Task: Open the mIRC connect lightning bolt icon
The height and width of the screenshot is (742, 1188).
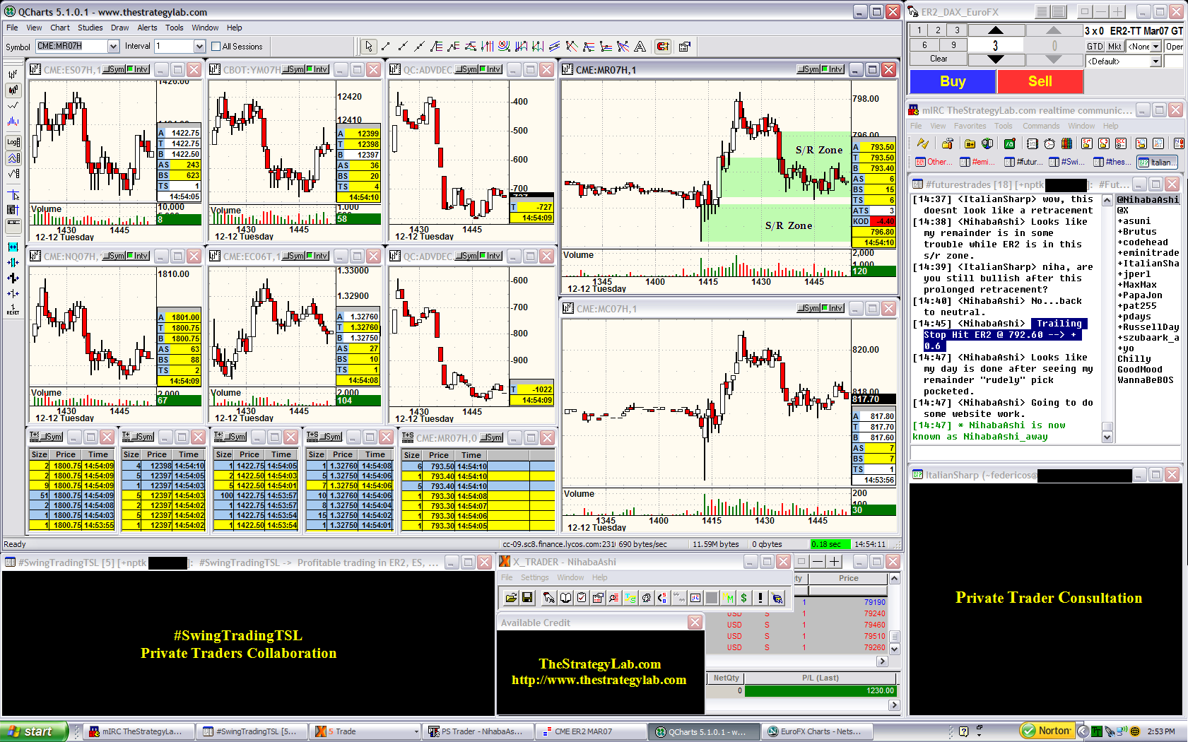Action: [922, 143]
